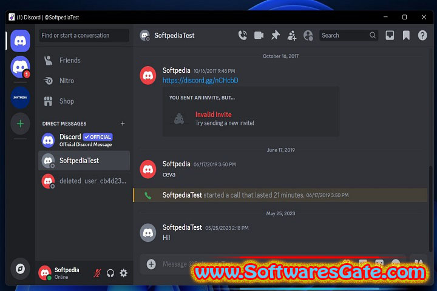Click the search magnifier icon
The width and height of the screenshot is (437, 291).
coord(372,35)
